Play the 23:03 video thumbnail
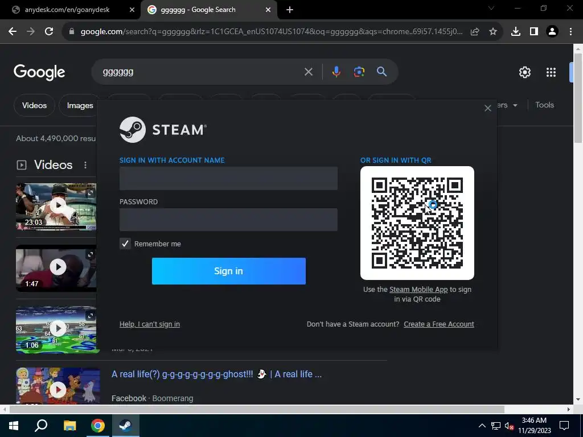 58,205
